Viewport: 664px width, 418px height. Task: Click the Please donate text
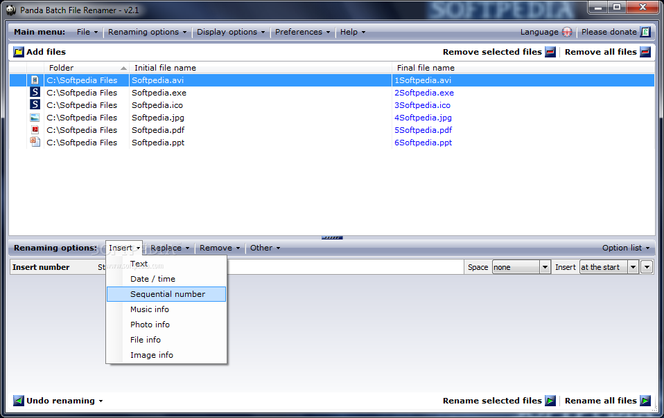point(609,32)
